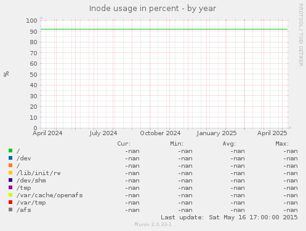The height and width of the screenshot is (231, 306).
Task: Click the gray /afs legend swatch
Action: [10, 209]
